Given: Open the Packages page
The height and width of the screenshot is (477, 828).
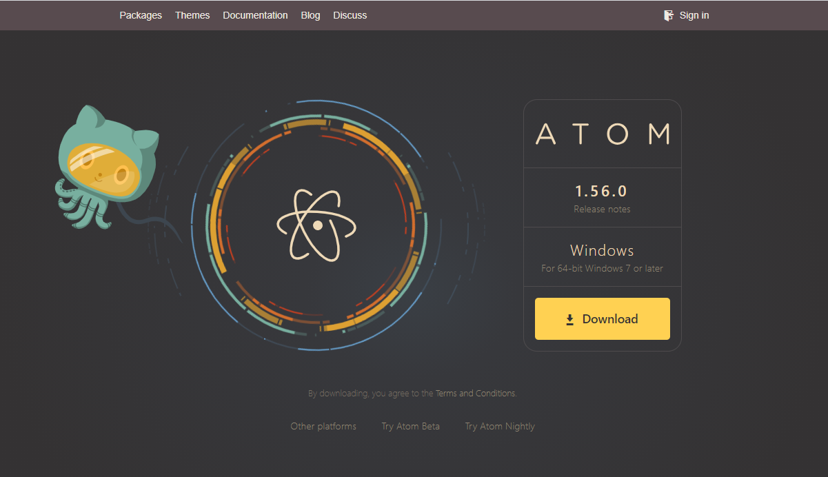Looking at the screenshot, I should point(141,15).
